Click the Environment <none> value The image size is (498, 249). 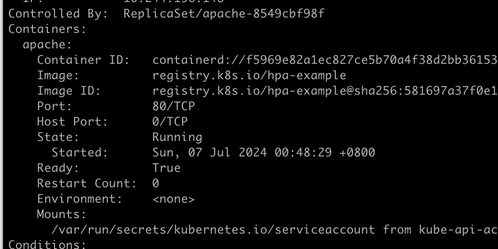tap(173, 199)
